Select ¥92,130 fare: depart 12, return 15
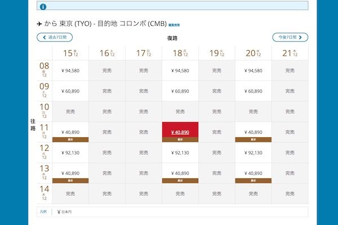This screenshot has height=225, width=338. click(70, 152)
